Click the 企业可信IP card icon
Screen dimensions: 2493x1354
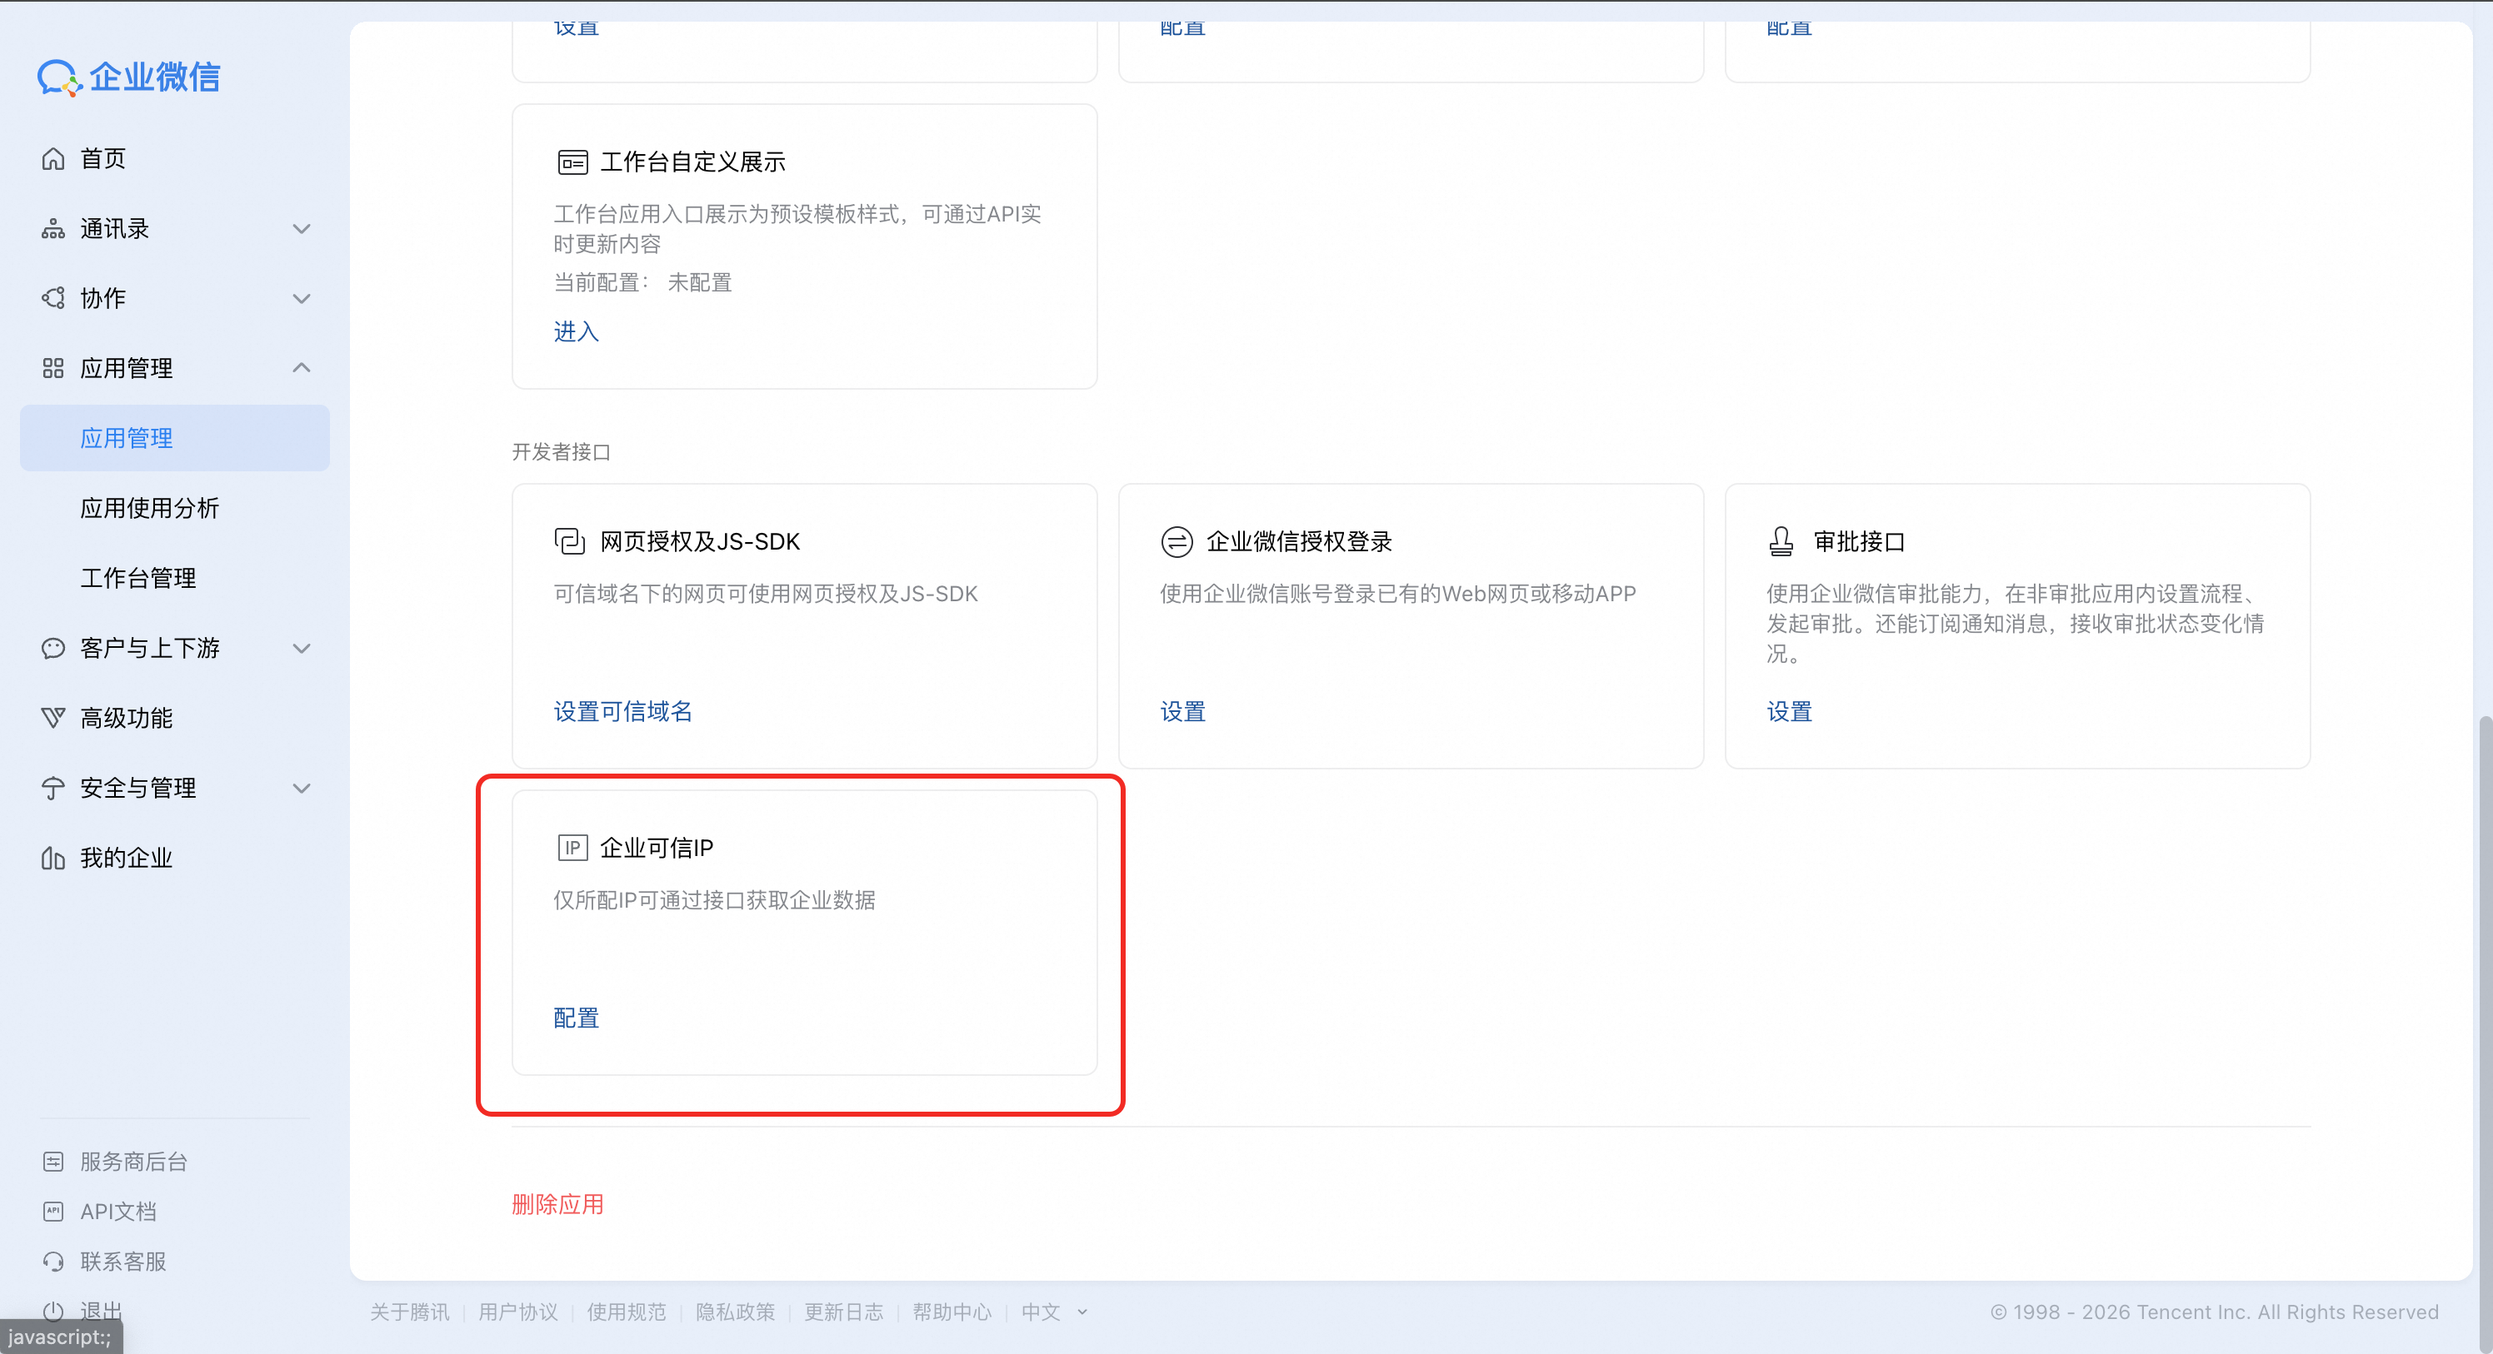[x=572, y=849]
